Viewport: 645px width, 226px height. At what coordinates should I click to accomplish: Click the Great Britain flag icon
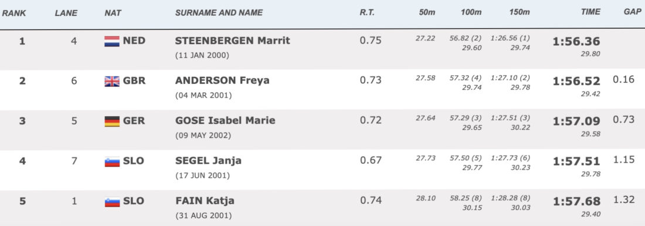coord(112,81)
